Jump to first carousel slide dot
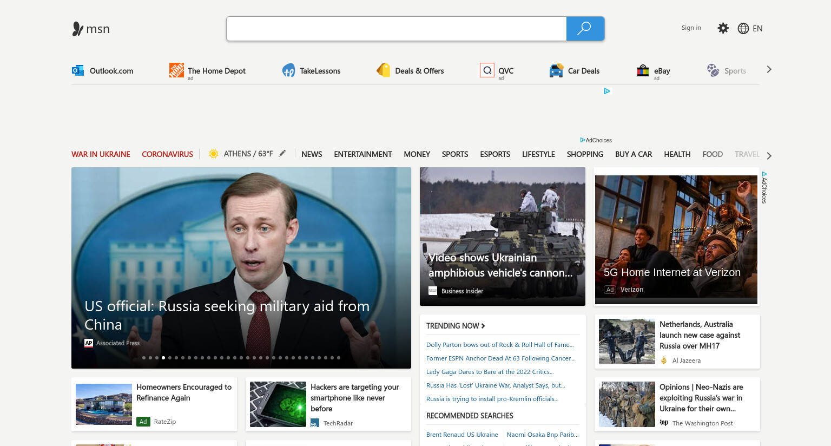This screenshot has height=446, width=831. click(x=144, y=358)
